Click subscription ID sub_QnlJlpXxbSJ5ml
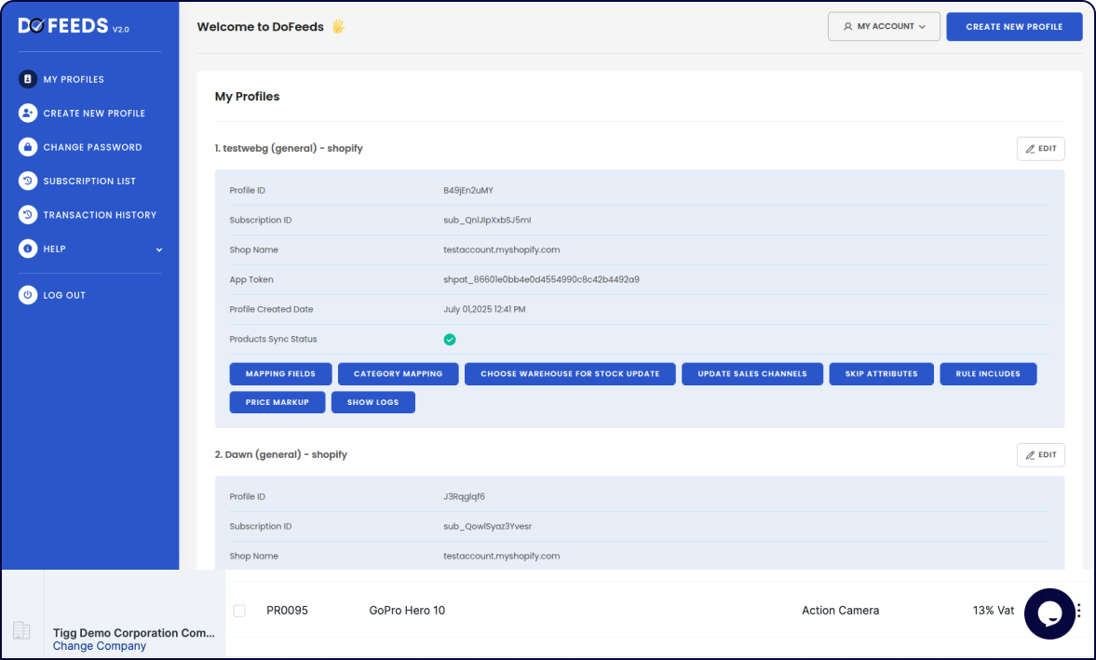Image resolution: width=1096 pixels, height=660 pixels. [x=487, y=220]
